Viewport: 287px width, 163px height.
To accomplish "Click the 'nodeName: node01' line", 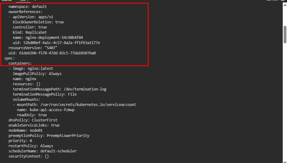I will pos(25,130).
